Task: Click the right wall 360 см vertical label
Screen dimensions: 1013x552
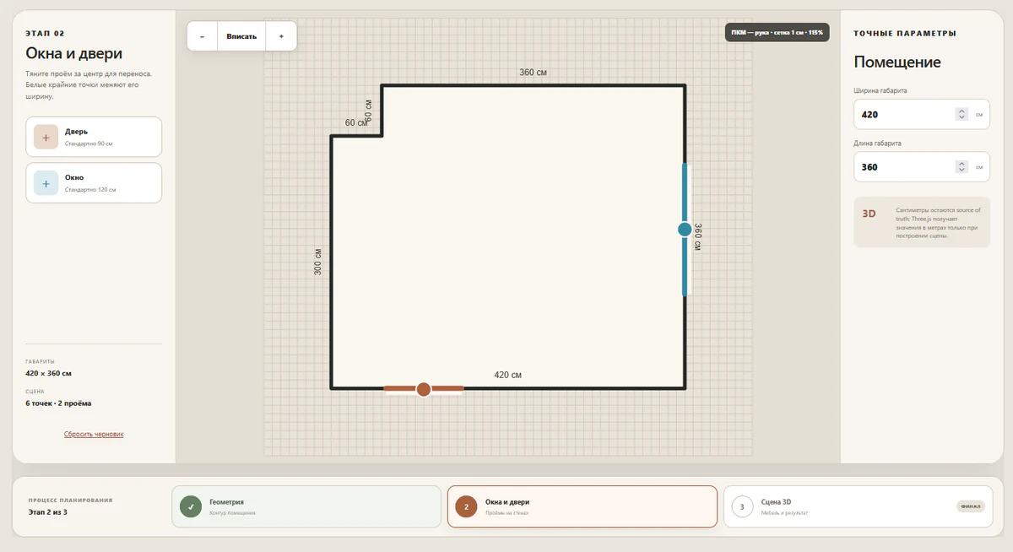Action: pyautogui.click(x=698, y=236)
